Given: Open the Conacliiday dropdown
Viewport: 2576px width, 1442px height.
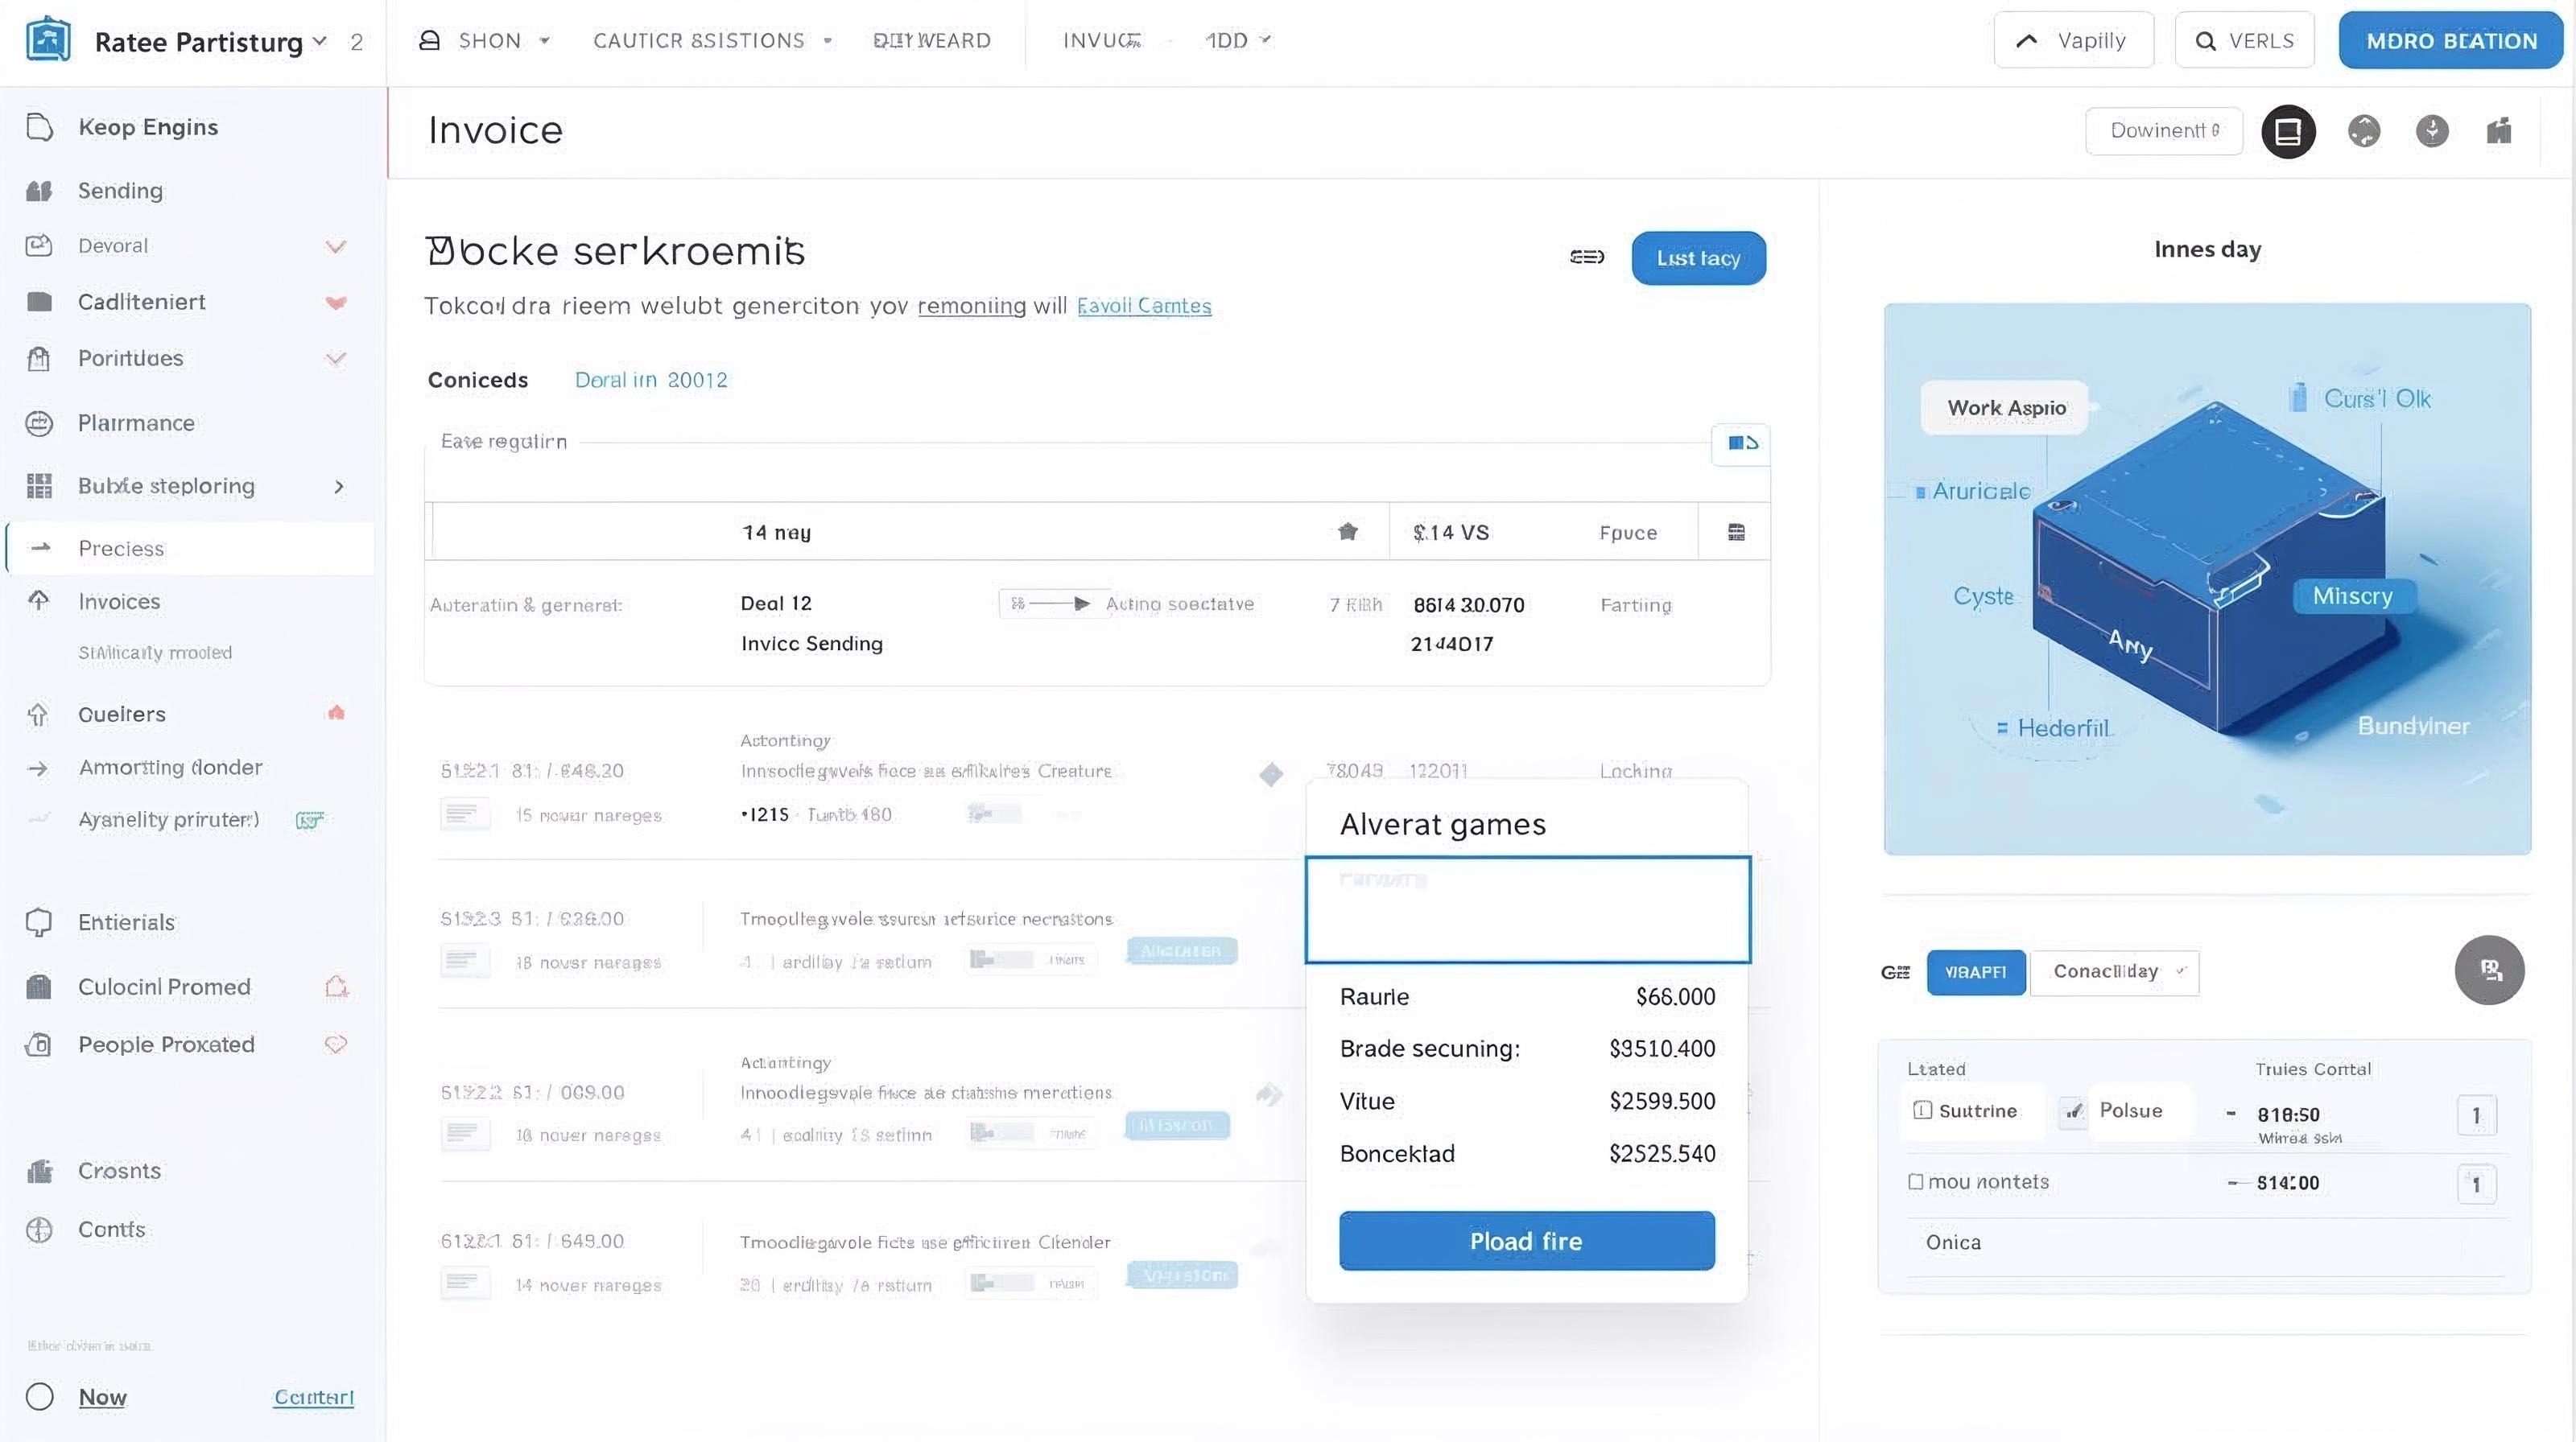Looking at the screenshot, I should tap(2114, 971).
